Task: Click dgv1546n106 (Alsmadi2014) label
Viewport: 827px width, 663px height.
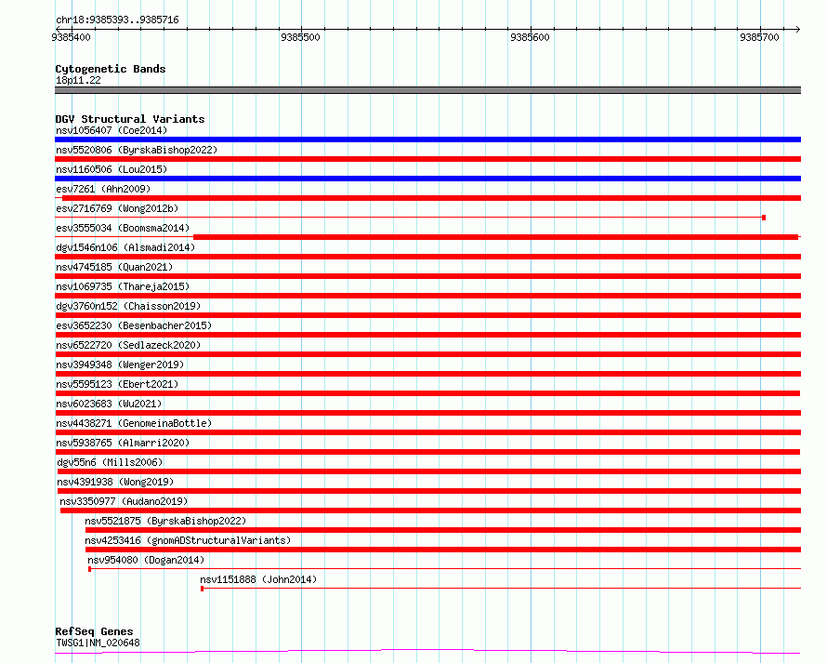Action: click(125, 247)
